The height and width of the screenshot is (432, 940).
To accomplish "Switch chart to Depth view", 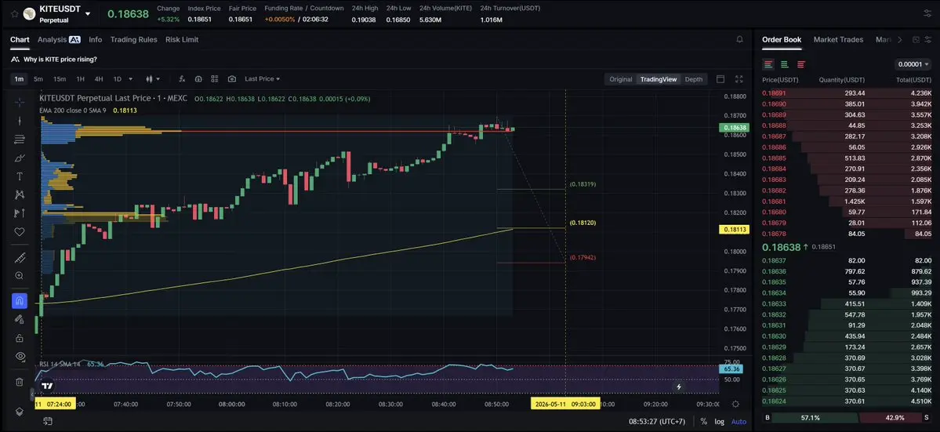I will (694, 79).
